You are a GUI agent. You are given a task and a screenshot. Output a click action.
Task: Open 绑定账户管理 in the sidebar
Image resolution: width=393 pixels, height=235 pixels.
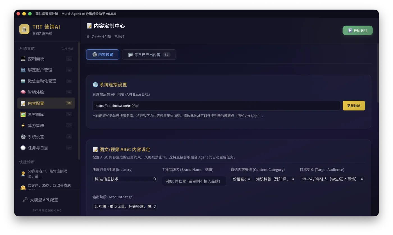[x=46, y=70]
